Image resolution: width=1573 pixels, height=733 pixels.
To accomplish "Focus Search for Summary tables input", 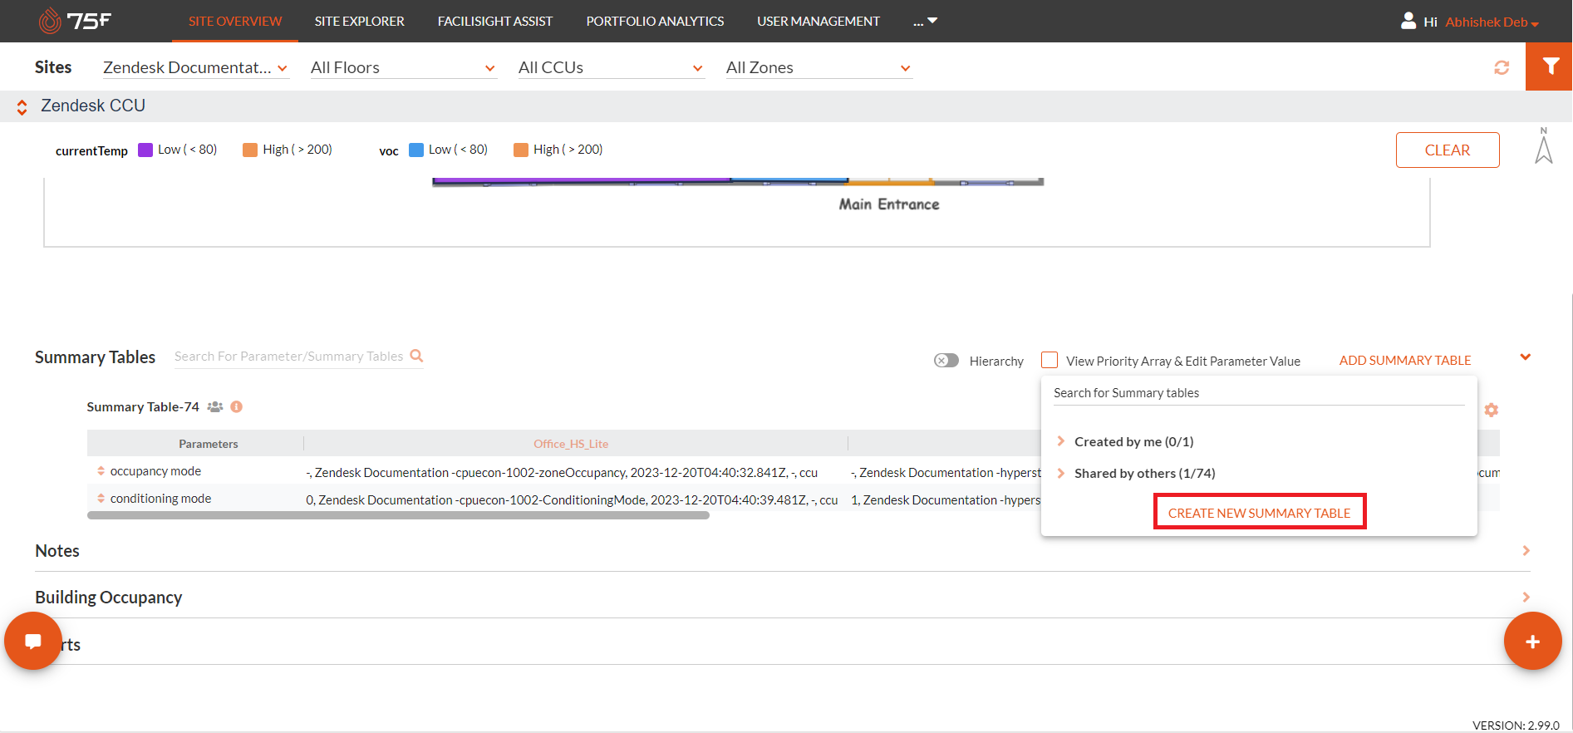I will tap(1259, 392).
